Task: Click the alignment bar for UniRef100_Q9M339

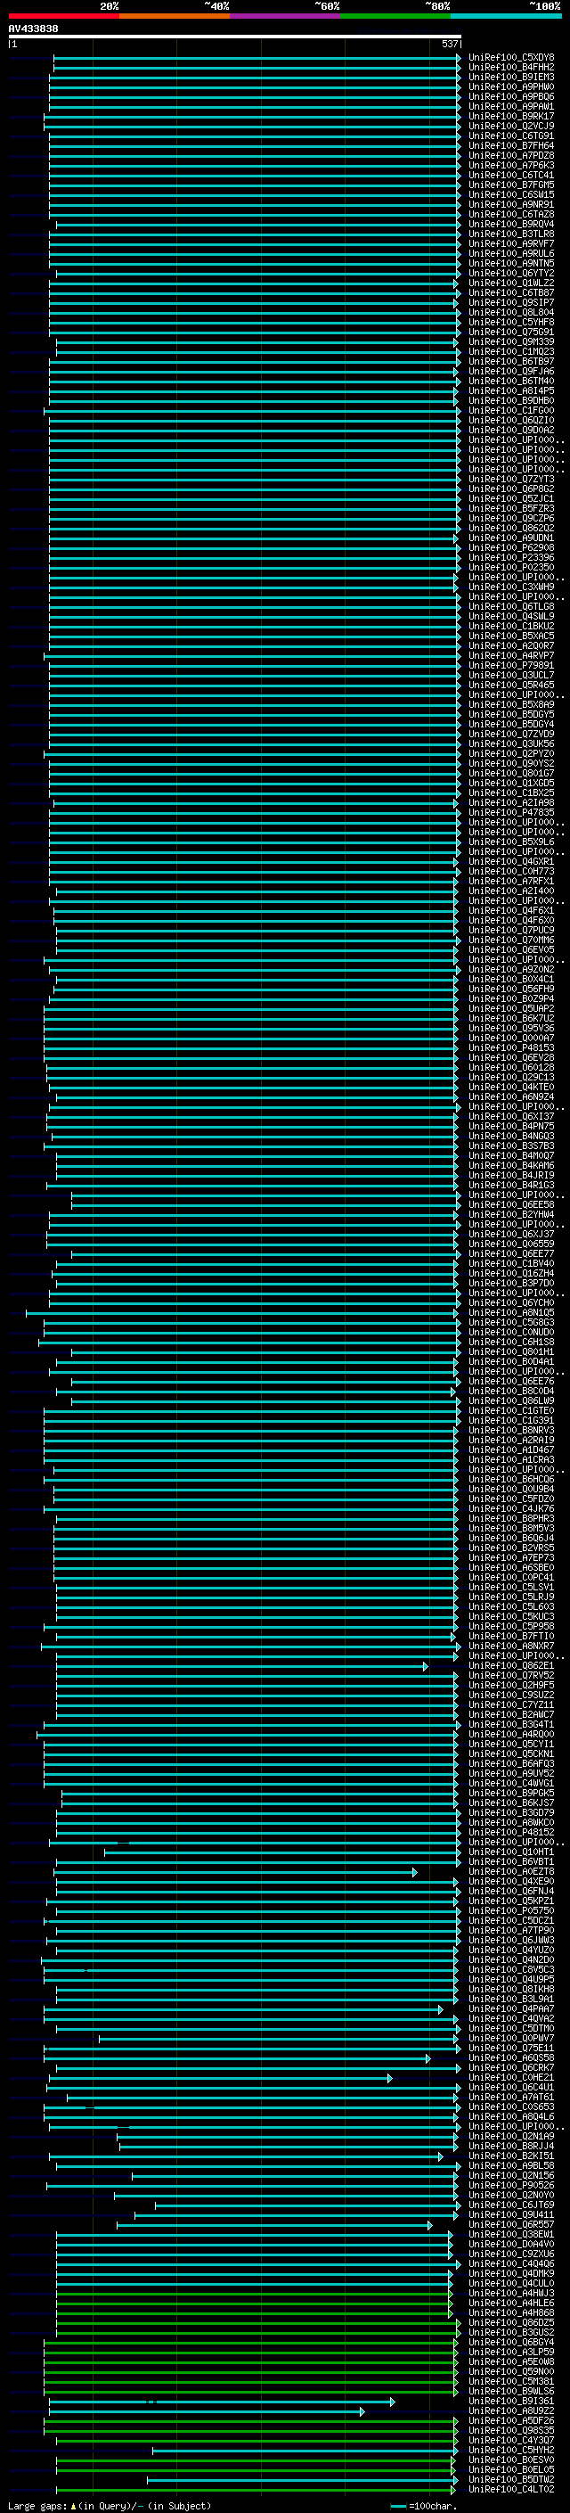Action: 257,341
